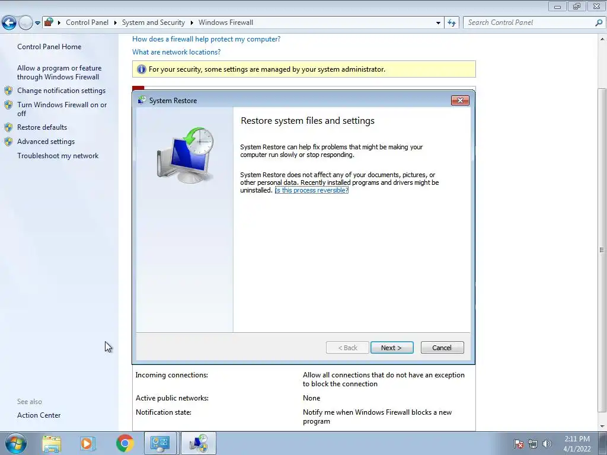Click shield icon beside Advanced settings
607x455 pixels.
(8, 142)
